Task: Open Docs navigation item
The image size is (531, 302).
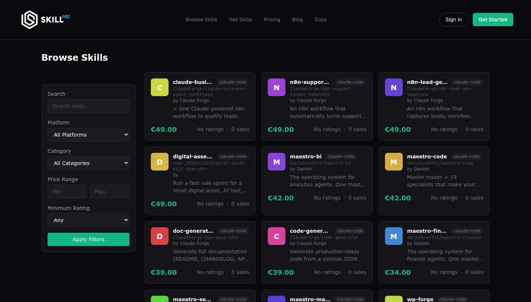Action: tap(321, 19)
